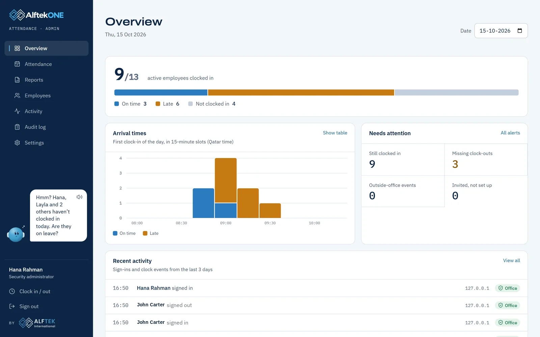Click the Sign out arrow icon
Image resolution: width=540 pixels, height=337 pixels.
coord(12,306)
